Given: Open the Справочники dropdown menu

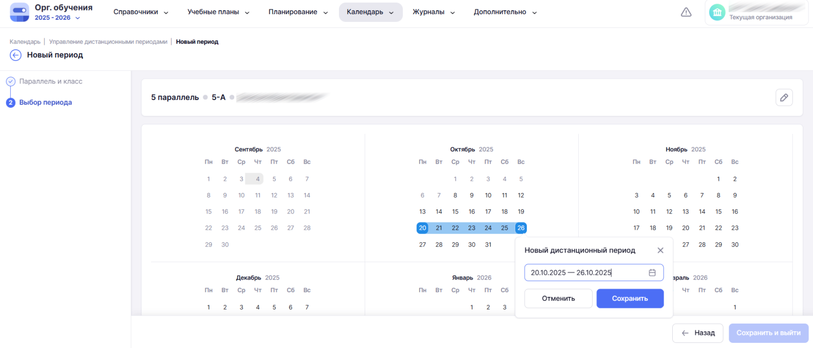Looking at the screenshot, I should pos(141,12).
